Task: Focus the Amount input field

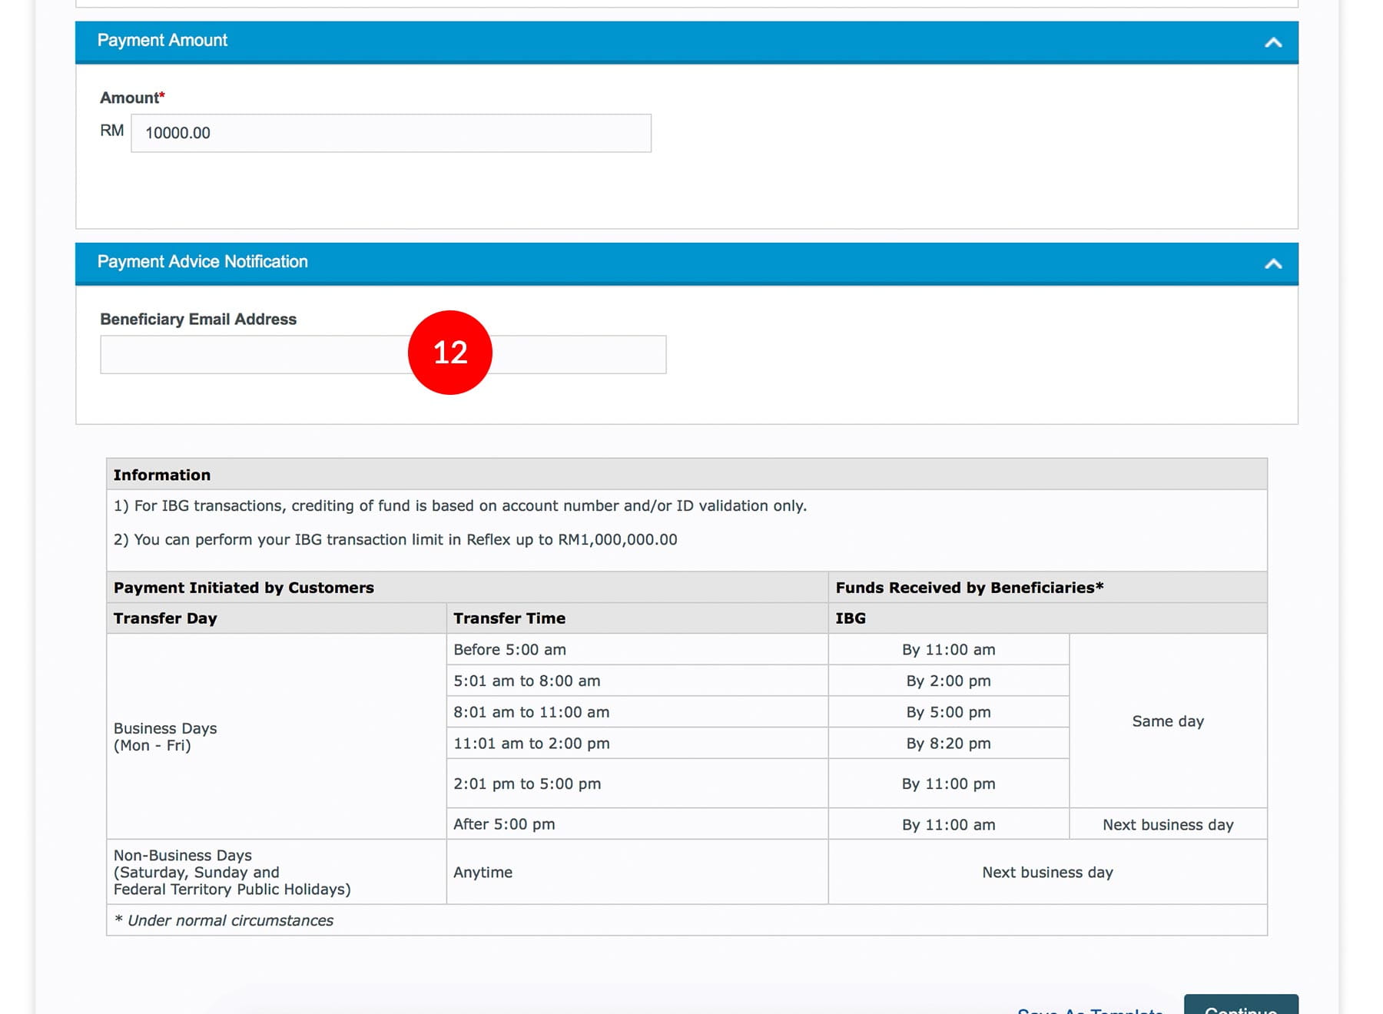Action: (x=390, y=133)
